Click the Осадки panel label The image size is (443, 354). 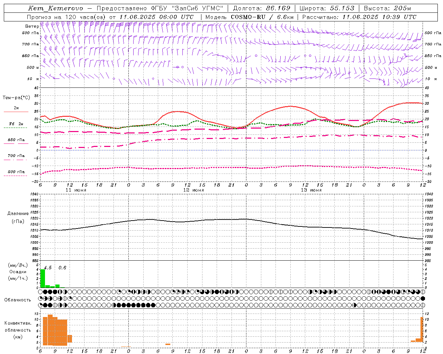pos(18,272)
